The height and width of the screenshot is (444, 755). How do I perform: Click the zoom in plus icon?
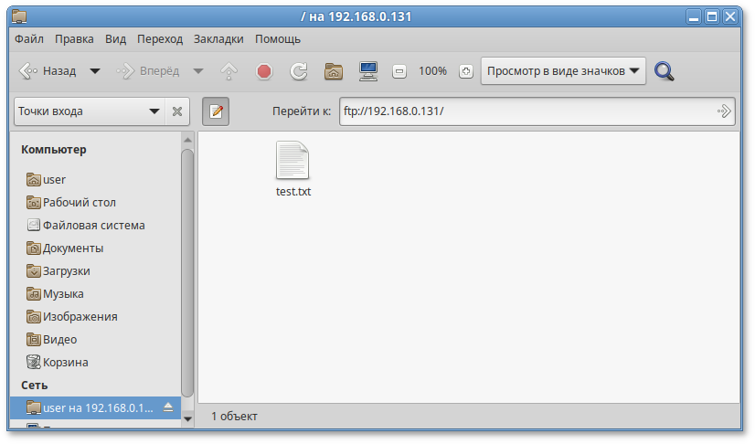pos(466,71)
